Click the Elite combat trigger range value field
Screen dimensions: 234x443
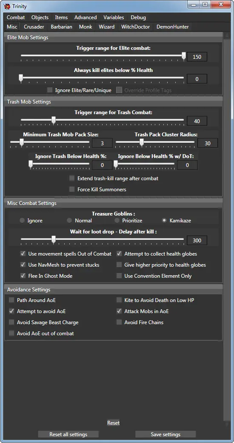(x=197, y=57)
